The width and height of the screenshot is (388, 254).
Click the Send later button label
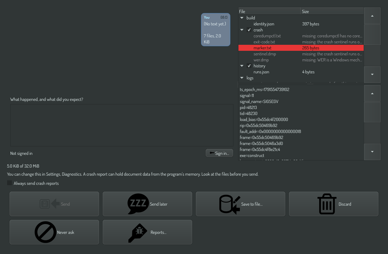(x=158, y=204)
